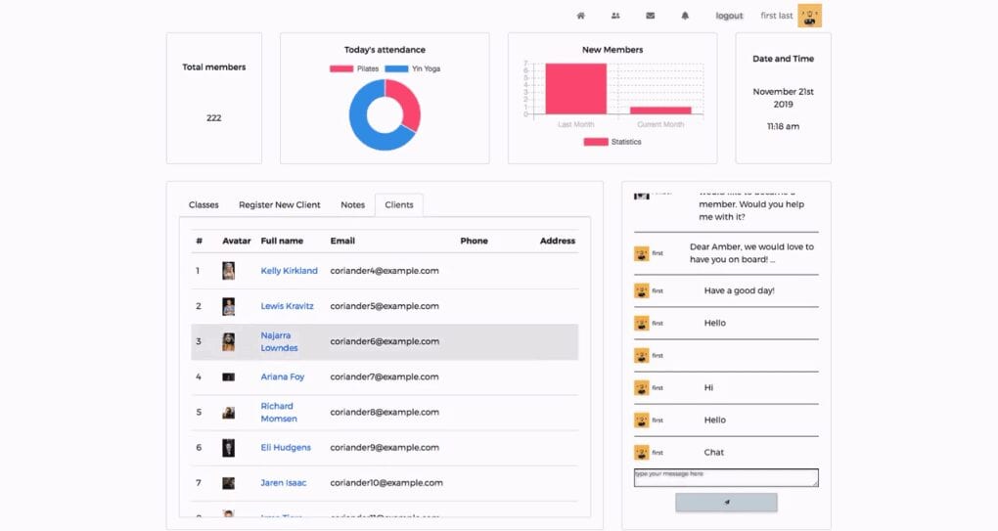The width and height of the screenshot is (998, 531).
Task: Click the chat avatar beside the Chat message
Action: click(x=642, y=453)
